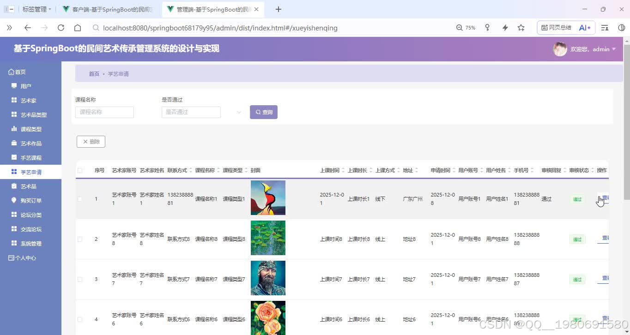
Task: Open the AI+ assistant icon
Action: click(585, 28)
